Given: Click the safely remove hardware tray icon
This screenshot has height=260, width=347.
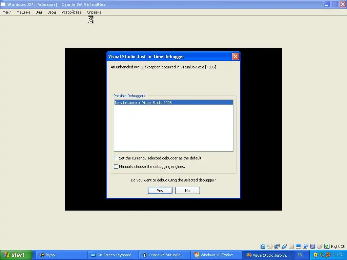Looking at the screenshot, I should [x=322, y=255].
